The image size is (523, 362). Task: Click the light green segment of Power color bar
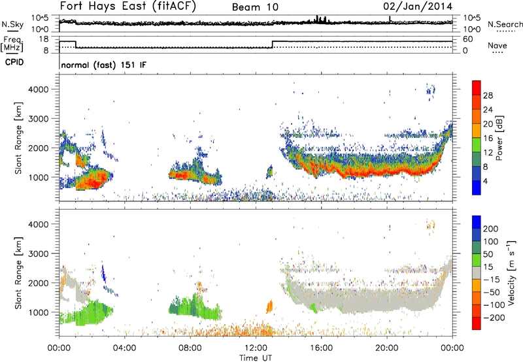point(477,144)
